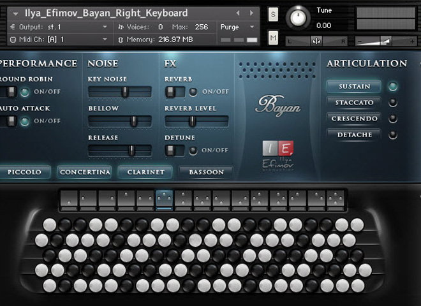The image size is (421, 306).
Task: Click the Voices note icon
Action: (x=121, y=27)
